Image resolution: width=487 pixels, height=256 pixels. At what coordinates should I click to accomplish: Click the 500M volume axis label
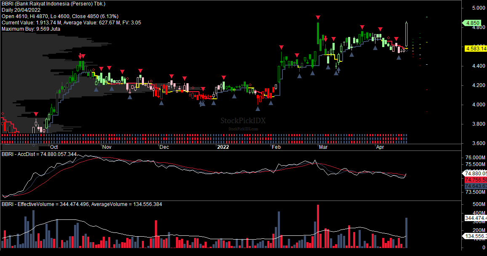coord(479,204)
